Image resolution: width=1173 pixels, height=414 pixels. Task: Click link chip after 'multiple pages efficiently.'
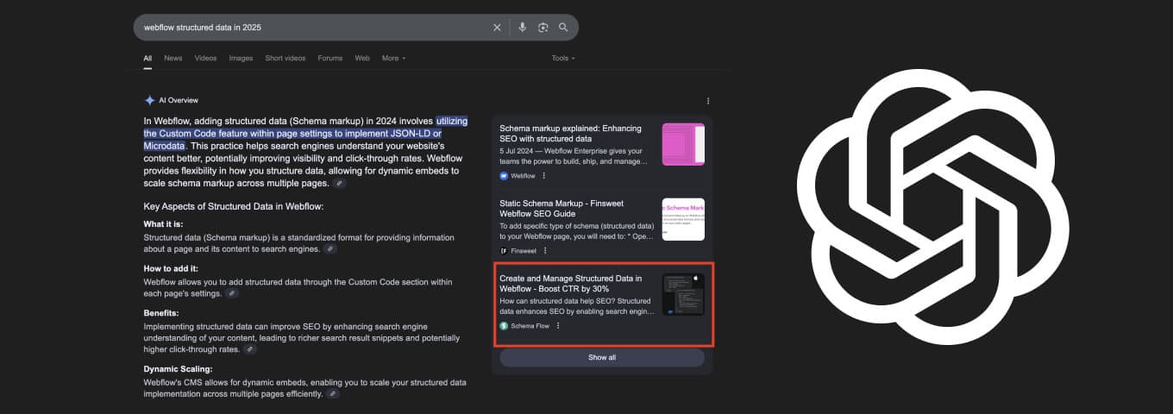point(333,394)
